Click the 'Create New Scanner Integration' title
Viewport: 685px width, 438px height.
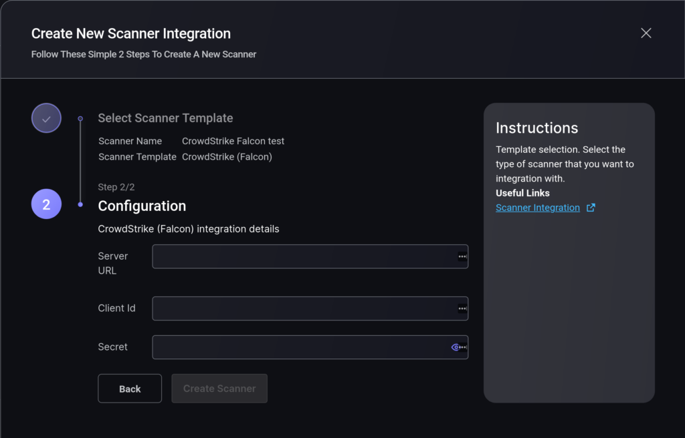click(x=131, y=33)
